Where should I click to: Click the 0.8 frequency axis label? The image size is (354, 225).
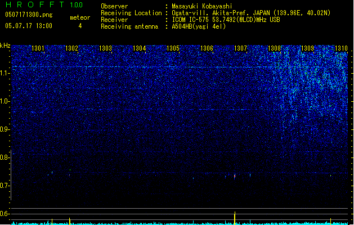(x=5, y=157)
